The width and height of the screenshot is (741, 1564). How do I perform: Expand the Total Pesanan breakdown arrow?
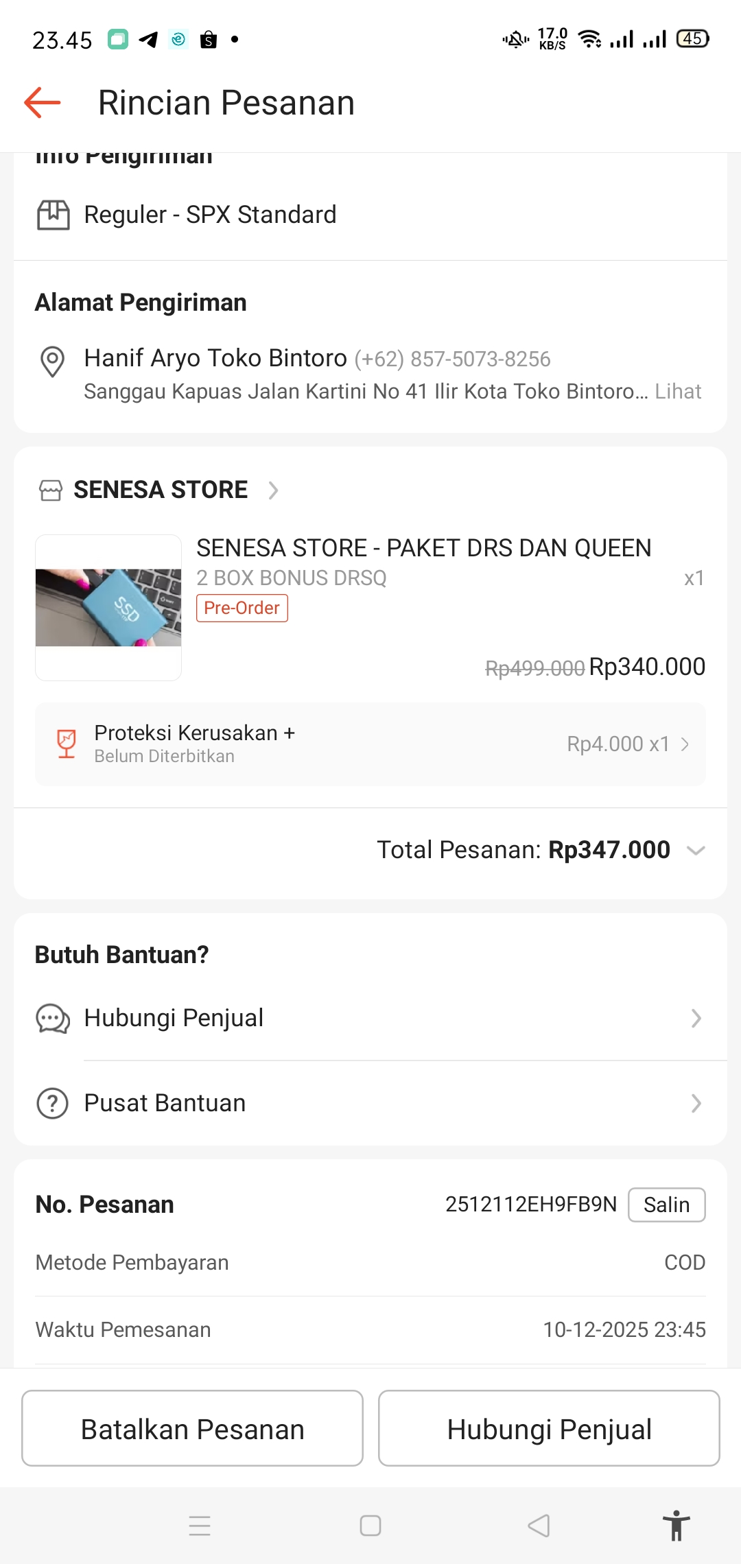pyautogui.click(x=696, y=851)
